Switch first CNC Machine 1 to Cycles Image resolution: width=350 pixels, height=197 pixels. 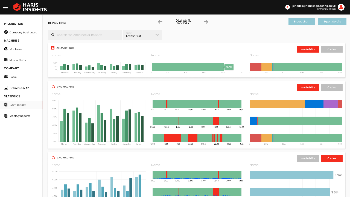(x=331, y=87)
